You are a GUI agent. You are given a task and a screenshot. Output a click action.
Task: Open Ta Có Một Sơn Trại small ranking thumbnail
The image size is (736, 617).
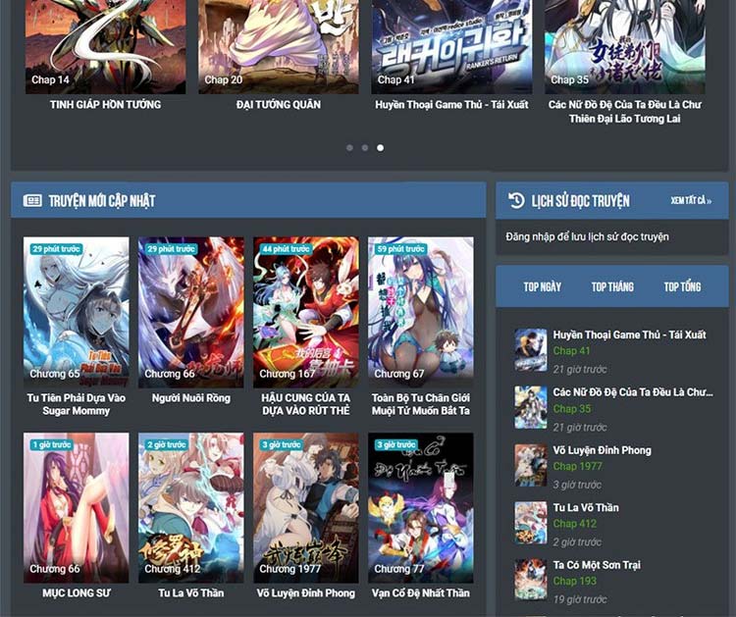(531, 580)
